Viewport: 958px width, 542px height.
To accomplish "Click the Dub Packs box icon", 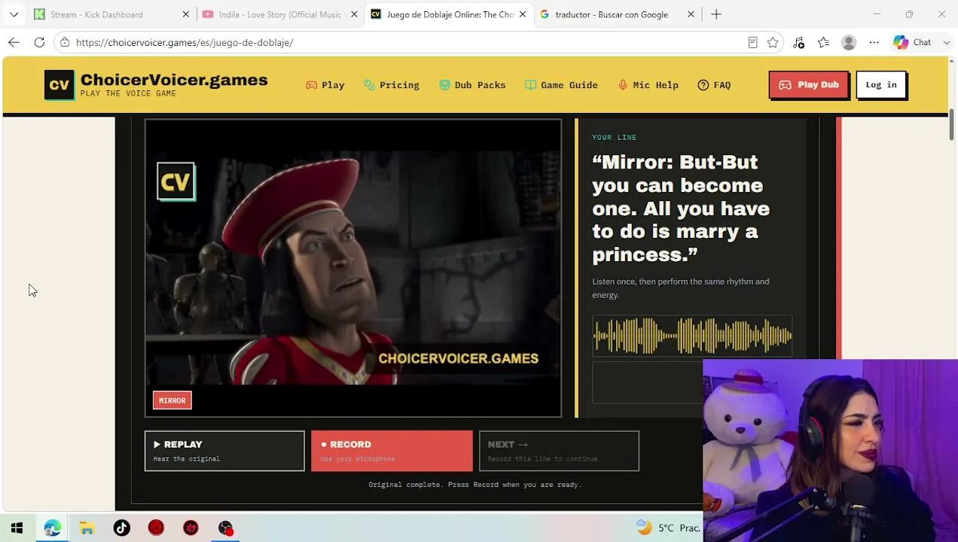I will tap(444, 85).
